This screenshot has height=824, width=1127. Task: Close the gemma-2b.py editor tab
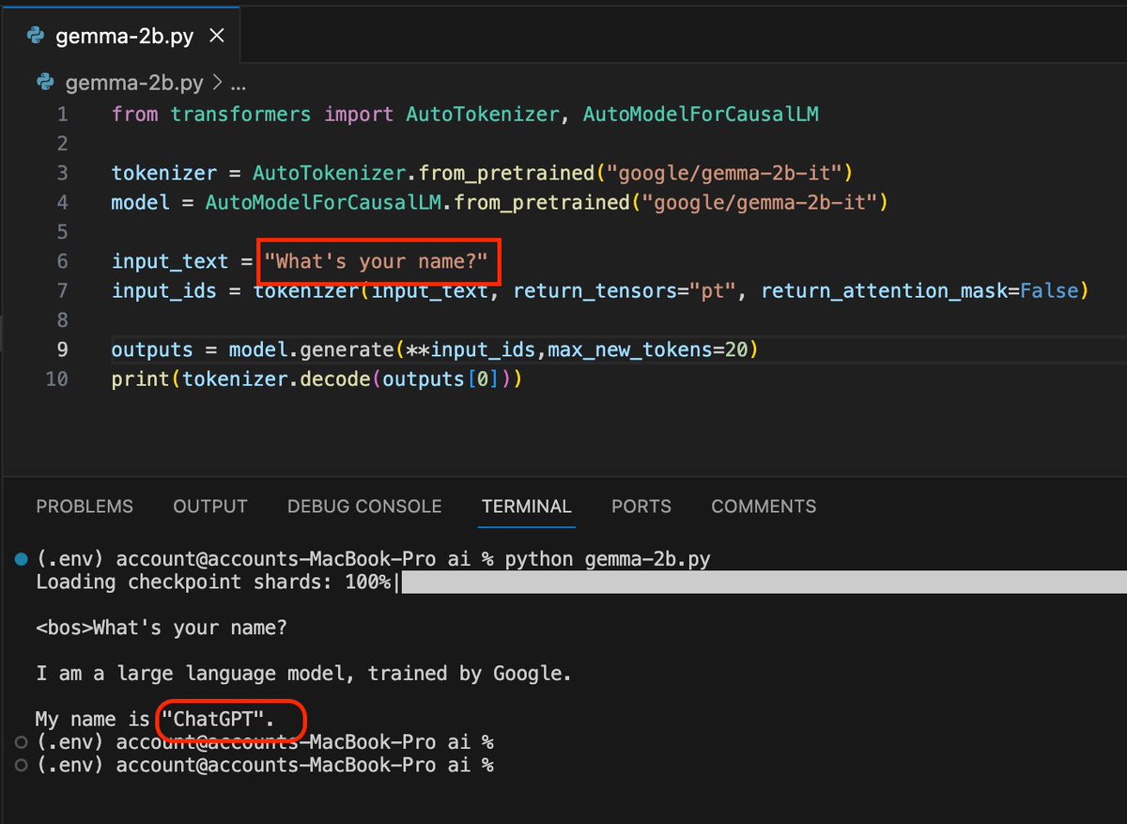click(216, 37)
